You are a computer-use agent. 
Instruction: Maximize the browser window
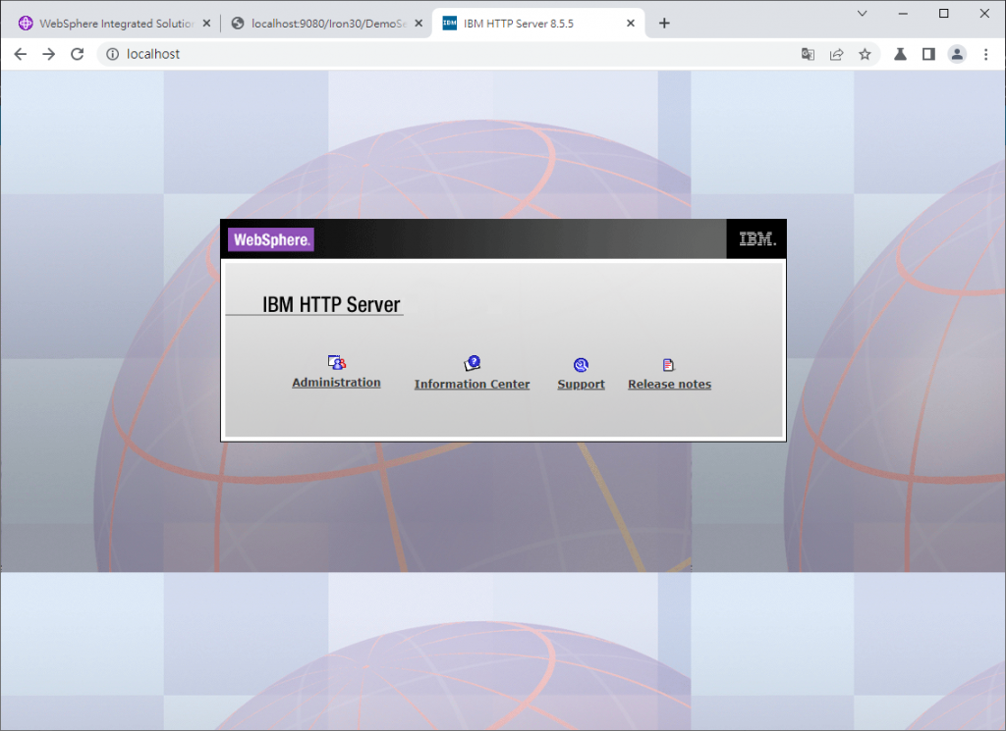[x=944, y=14]
